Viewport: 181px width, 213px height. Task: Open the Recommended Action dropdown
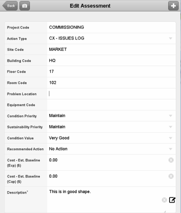[111, 149]
